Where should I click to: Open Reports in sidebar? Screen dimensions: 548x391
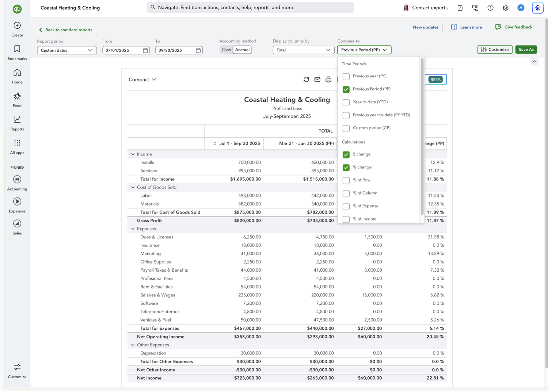[17, 119]
